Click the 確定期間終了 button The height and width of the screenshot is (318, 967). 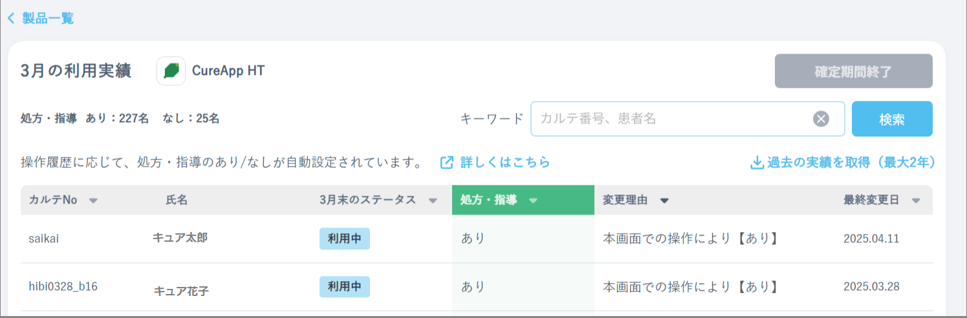[x=853, y=71]
